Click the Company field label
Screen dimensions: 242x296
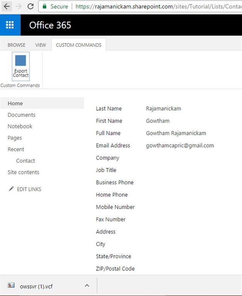[108, 158]
